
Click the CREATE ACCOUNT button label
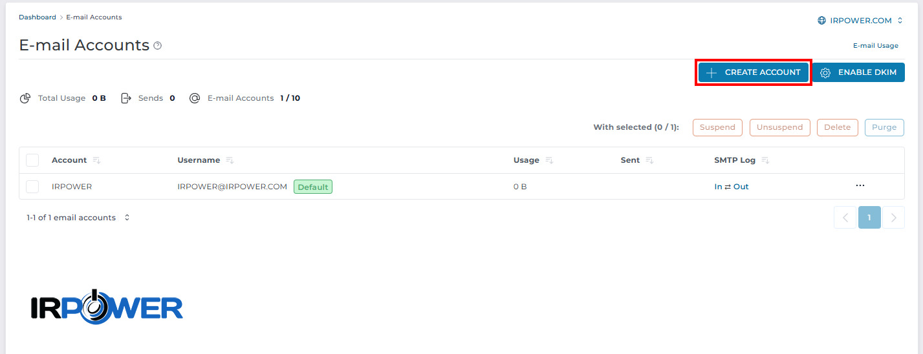click(763, 72)
